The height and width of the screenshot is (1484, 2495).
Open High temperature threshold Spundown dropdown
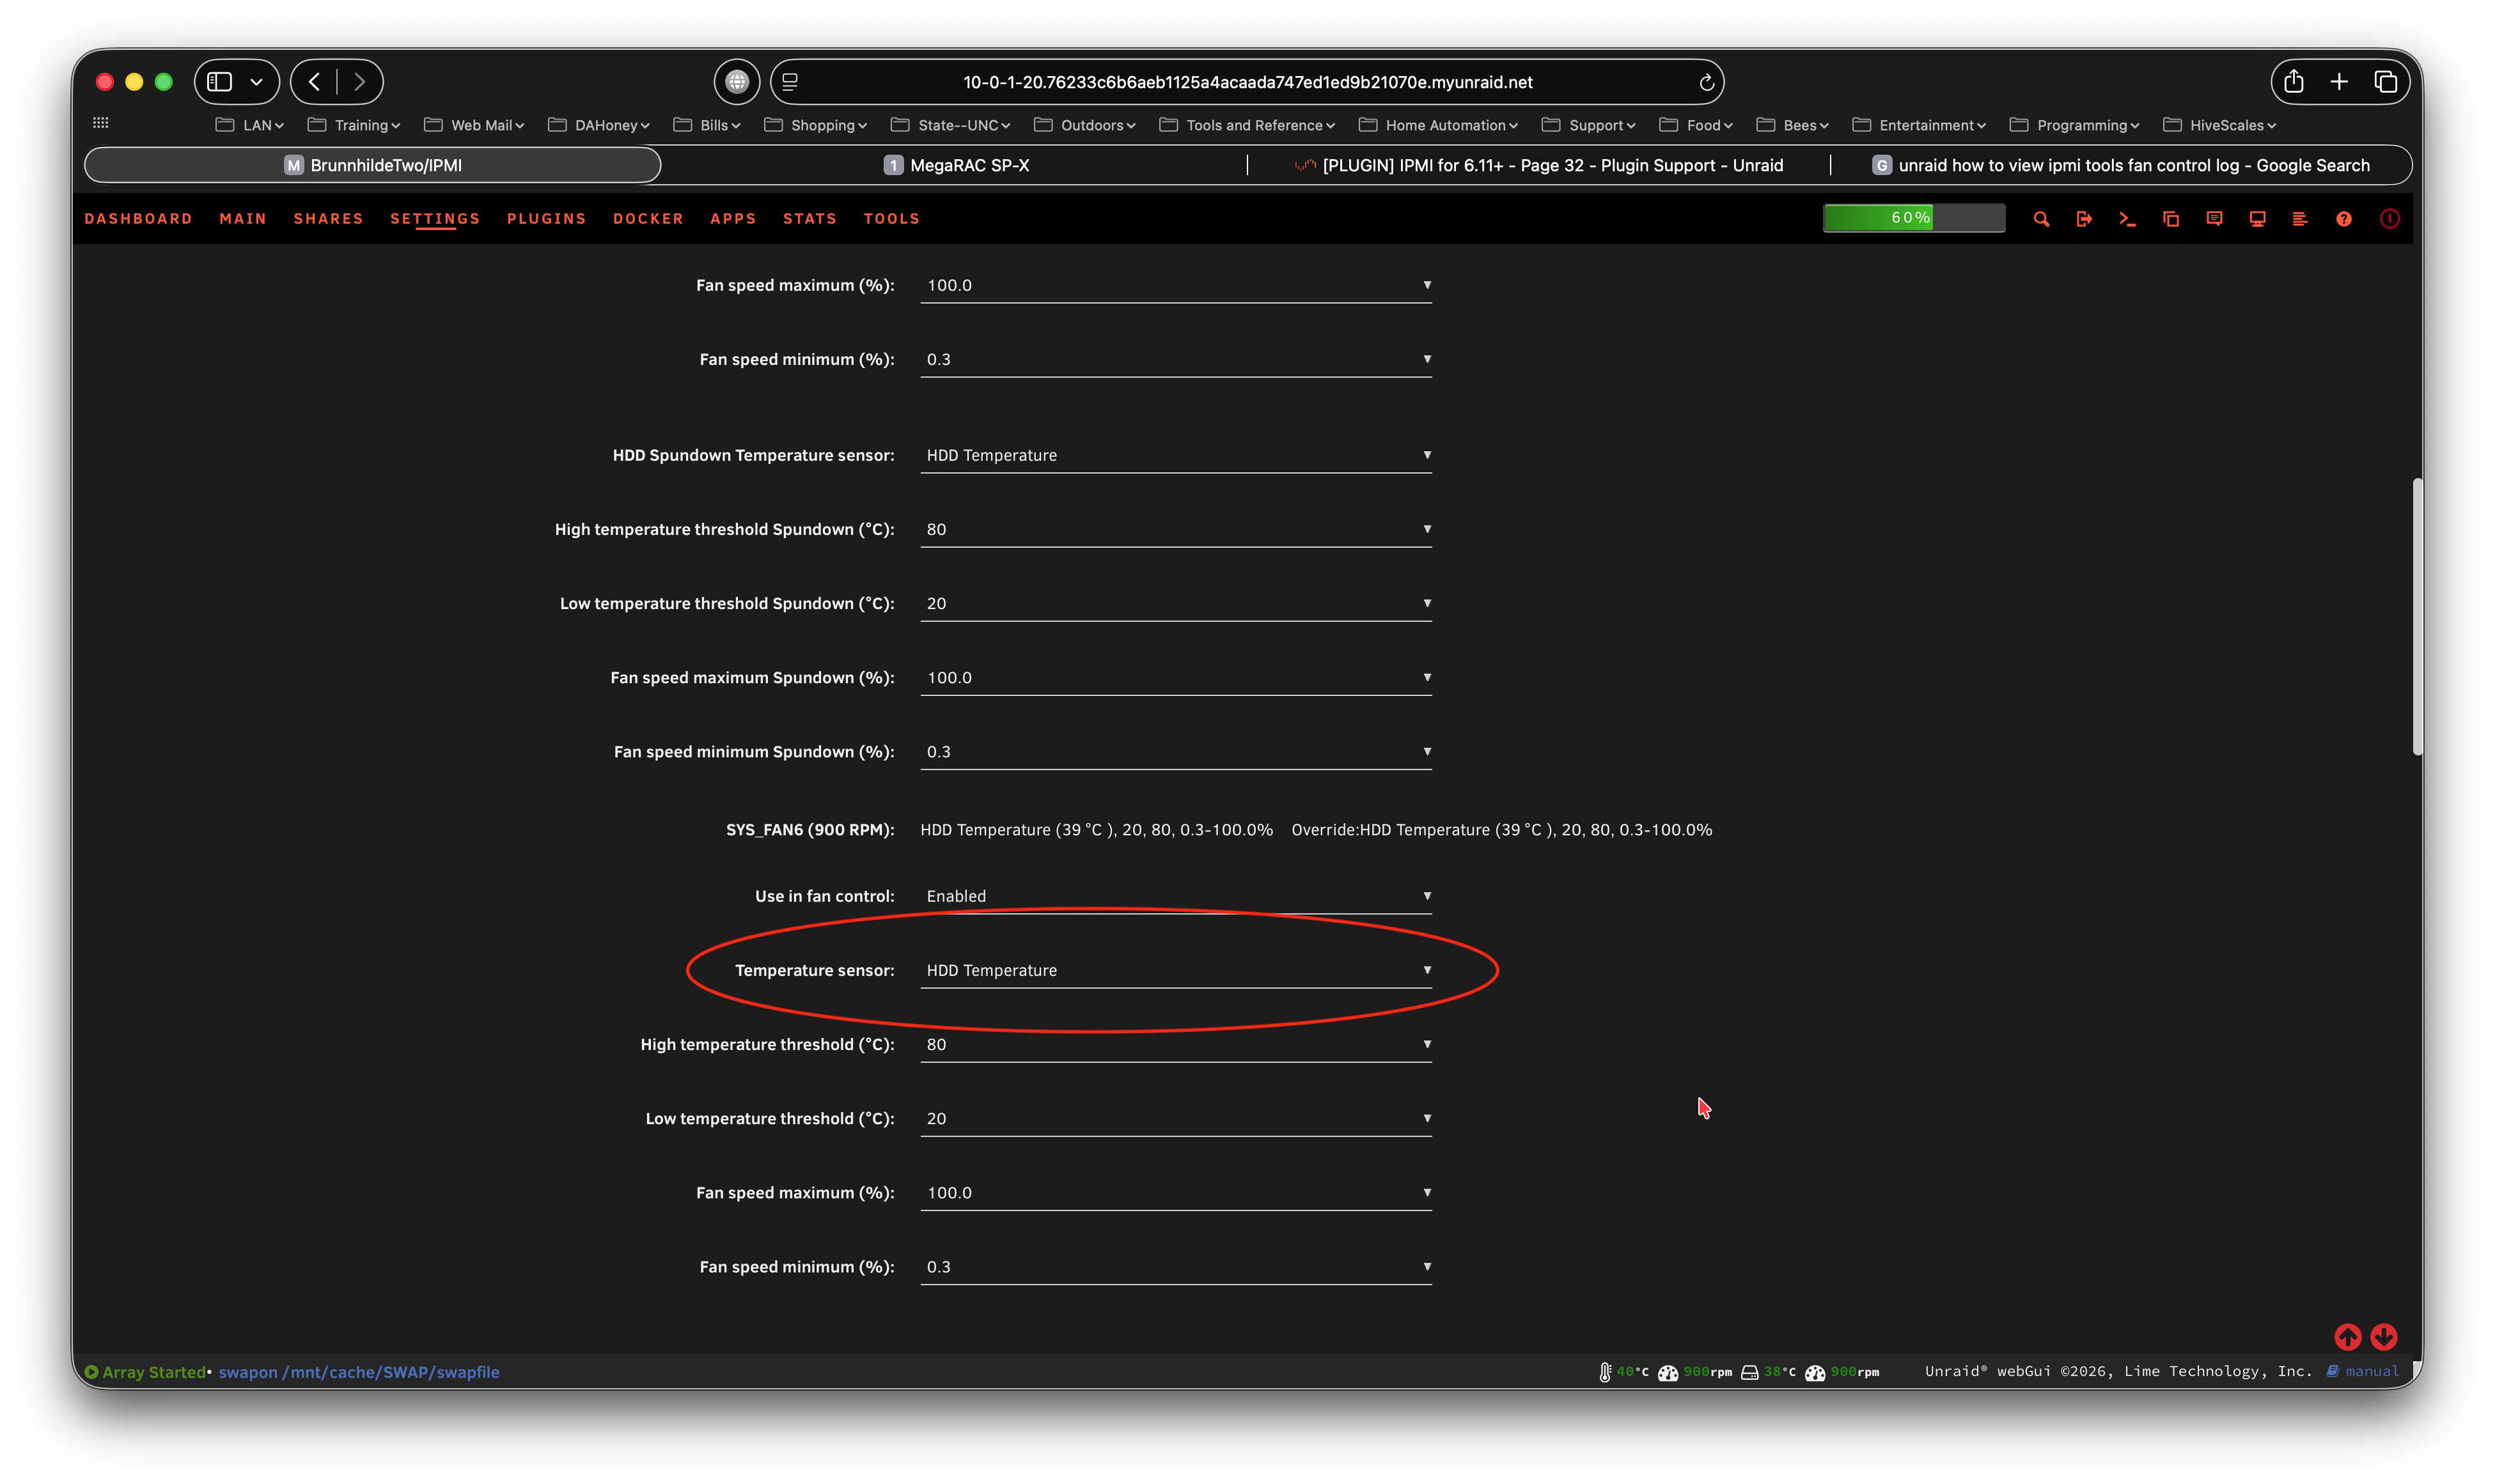(1175, 530)
